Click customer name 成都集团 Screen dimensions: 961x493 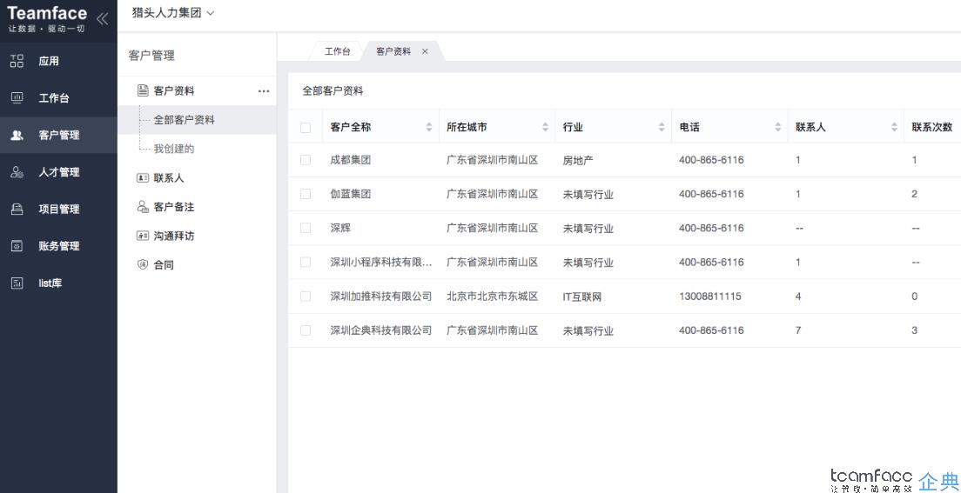tap(351, 160)
